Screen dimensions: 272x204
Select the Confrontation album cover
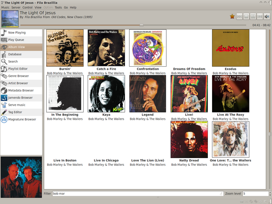coord(147,48)
